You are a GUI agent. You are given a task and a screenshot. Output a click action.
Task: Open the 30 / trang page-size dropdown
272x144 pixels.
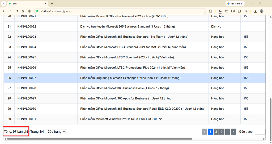point(56,132)
